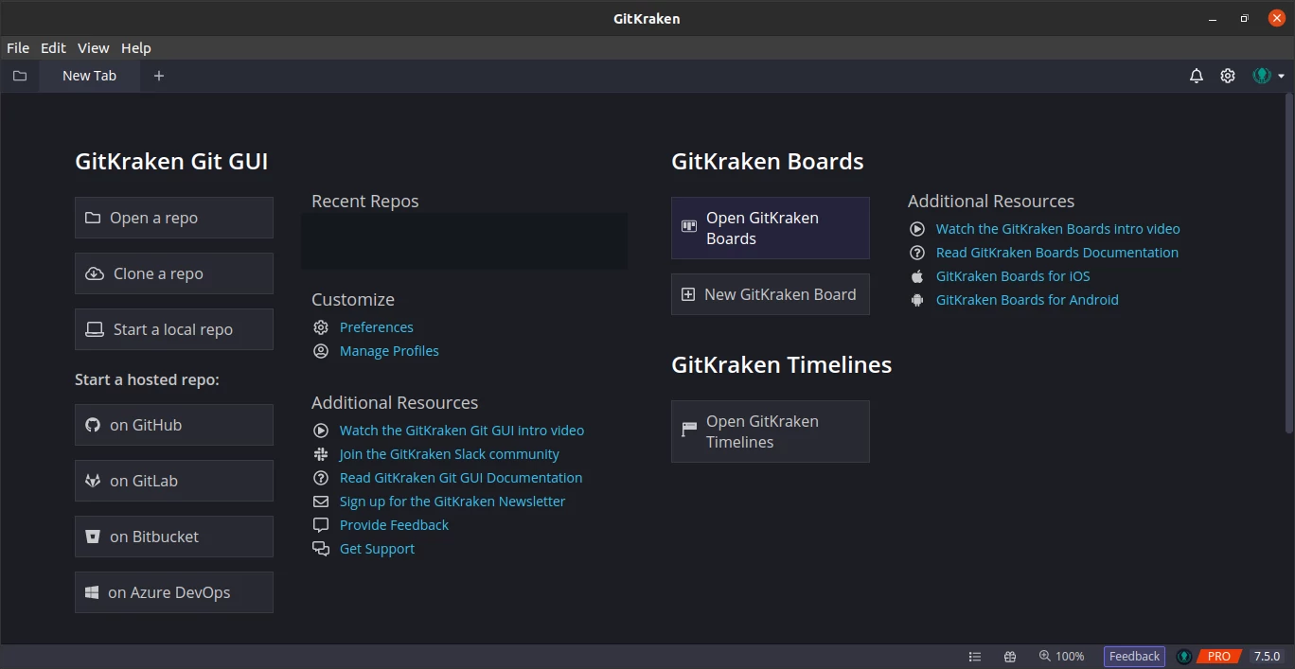Click the profile icon beside Manage Profiles

tap(321, 351)
